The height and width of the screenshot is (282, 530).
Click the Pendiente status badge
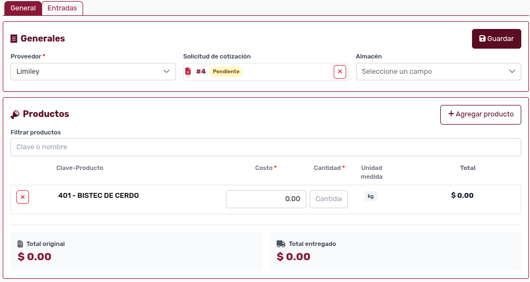[226, 72]
